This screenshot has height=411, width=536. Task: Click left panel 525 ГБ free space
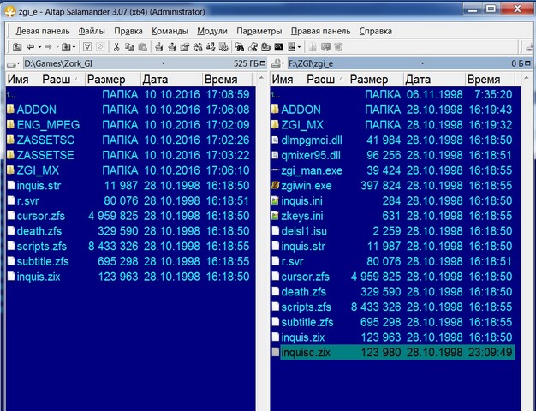(246, 63)
